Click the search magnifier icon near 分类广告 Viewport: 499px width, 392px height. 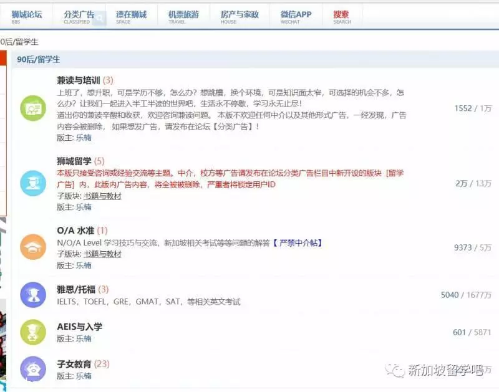(100, 19)
